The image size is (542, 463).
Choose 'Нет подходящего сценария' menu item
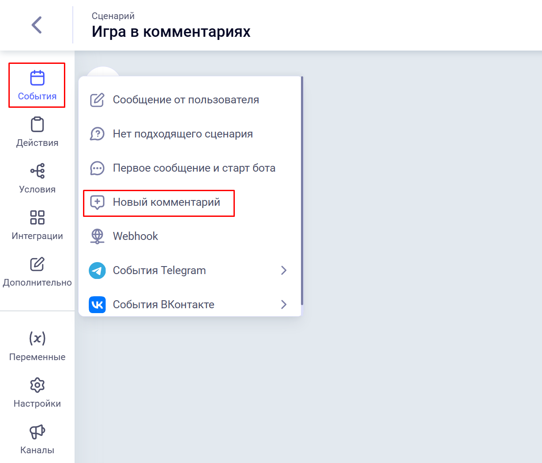point(182,134)
